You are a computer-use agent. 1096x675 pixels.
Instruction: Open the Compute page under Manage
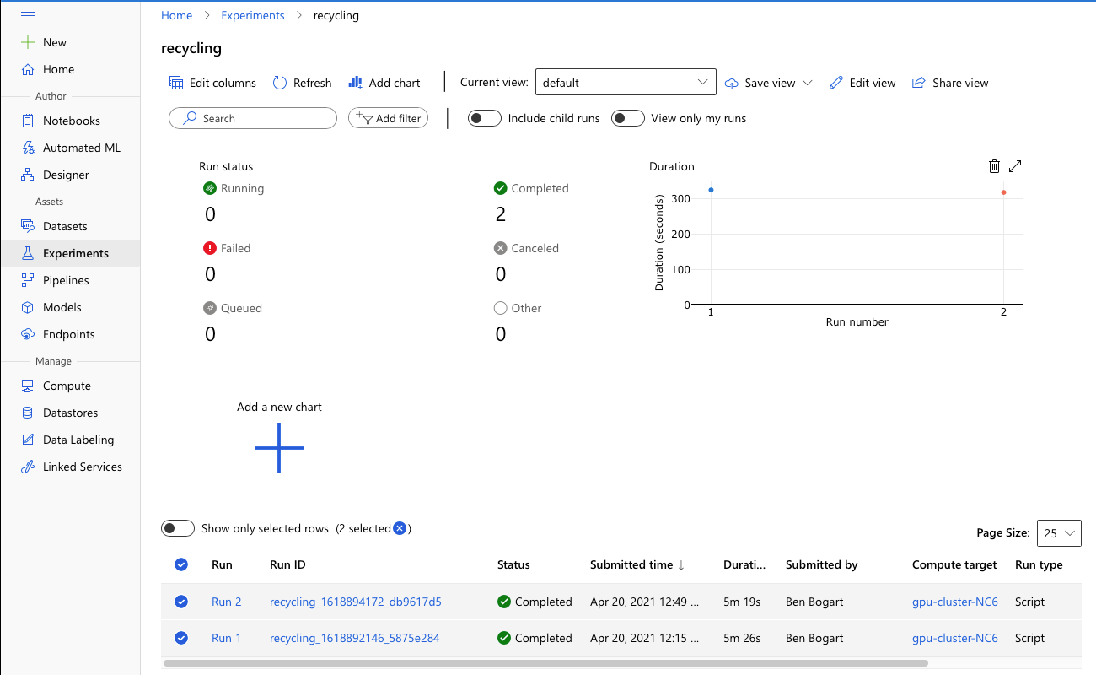click(64, 385)
